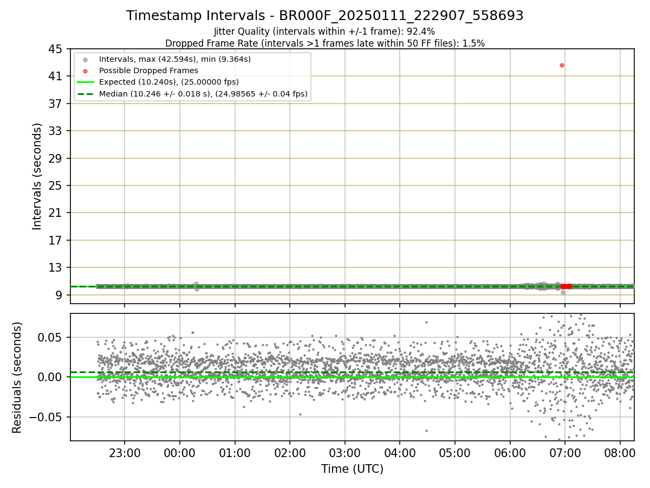Click legend entry 'Intervals, max (42.594s), min (9.364s)'
The width and height of the screenshot is (650, 488).
click(175, 59)
